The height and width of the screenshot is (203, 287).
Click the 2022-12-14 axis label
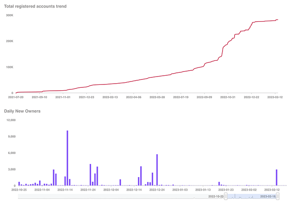pyautogui.click(x=134, y=190)
